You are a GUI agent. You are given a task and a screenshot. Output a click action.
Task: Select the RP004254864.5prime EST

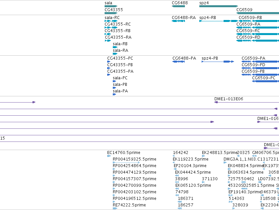coord(114,169)
